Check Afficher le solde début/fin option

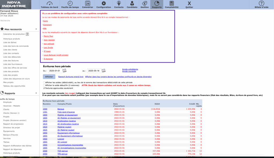coord(44,85)
